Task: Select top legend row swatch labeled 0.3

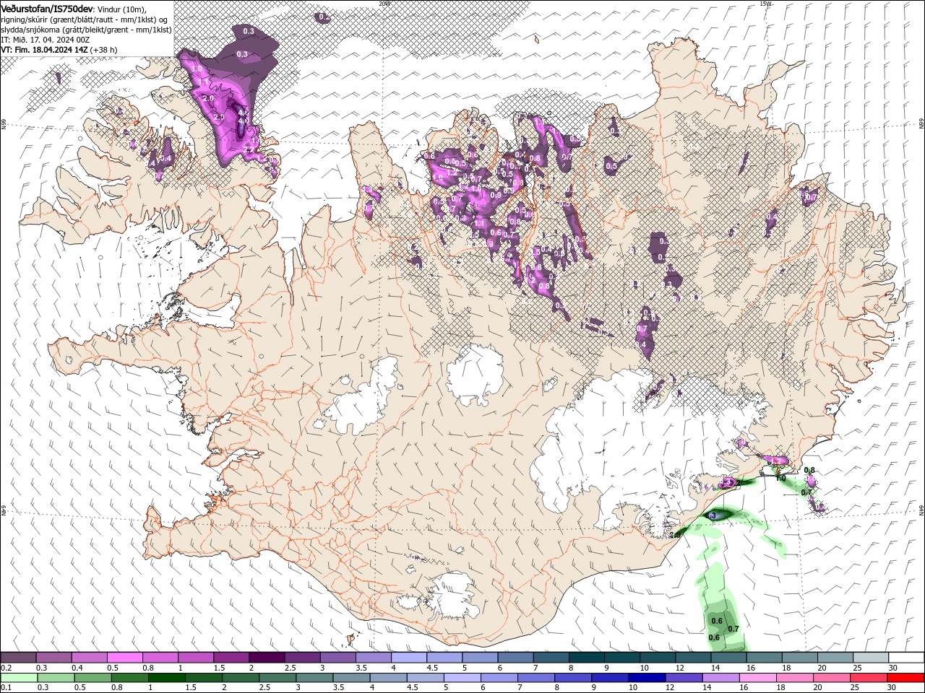Action: coord(54,658)
